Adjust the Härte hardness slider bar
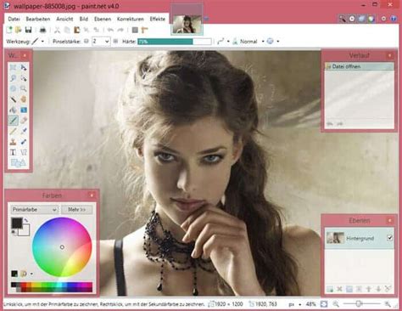The width and height of the screenshot is (402, 311). (175, 42)
